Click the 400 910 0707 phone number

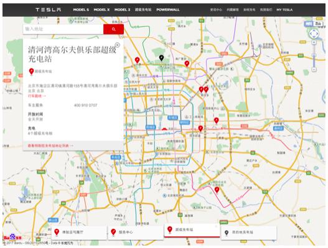(85, 105)
